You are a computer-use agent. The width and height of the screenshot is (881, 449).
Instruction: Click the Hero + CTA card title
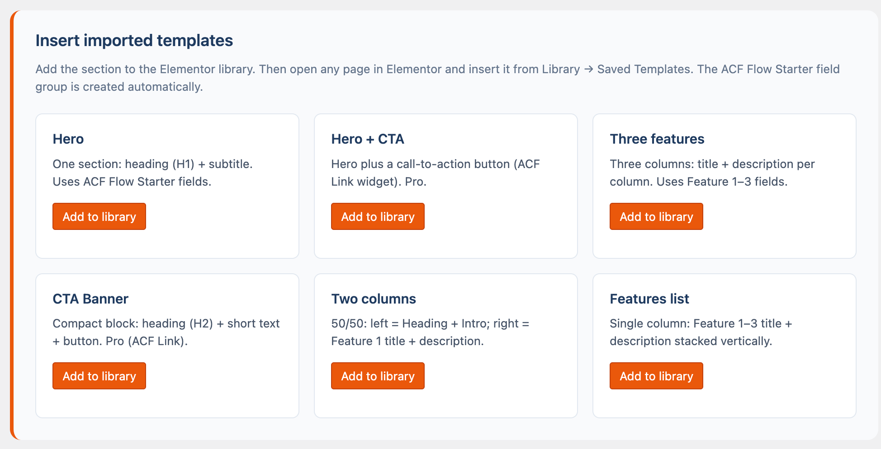368,139
